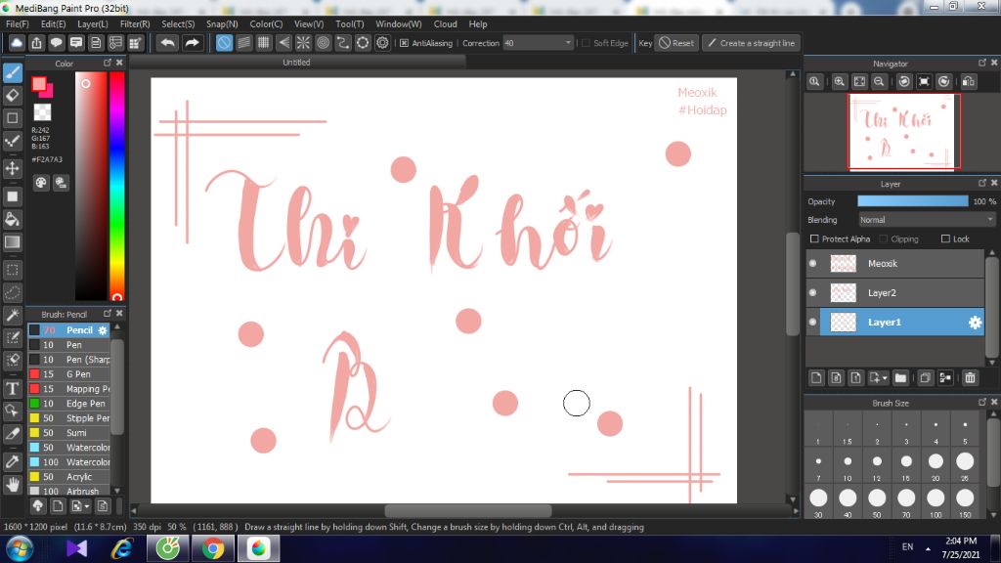Click Create a straight line button
The height and width of the screenshot is (563, 1001).
pos(752,43)
